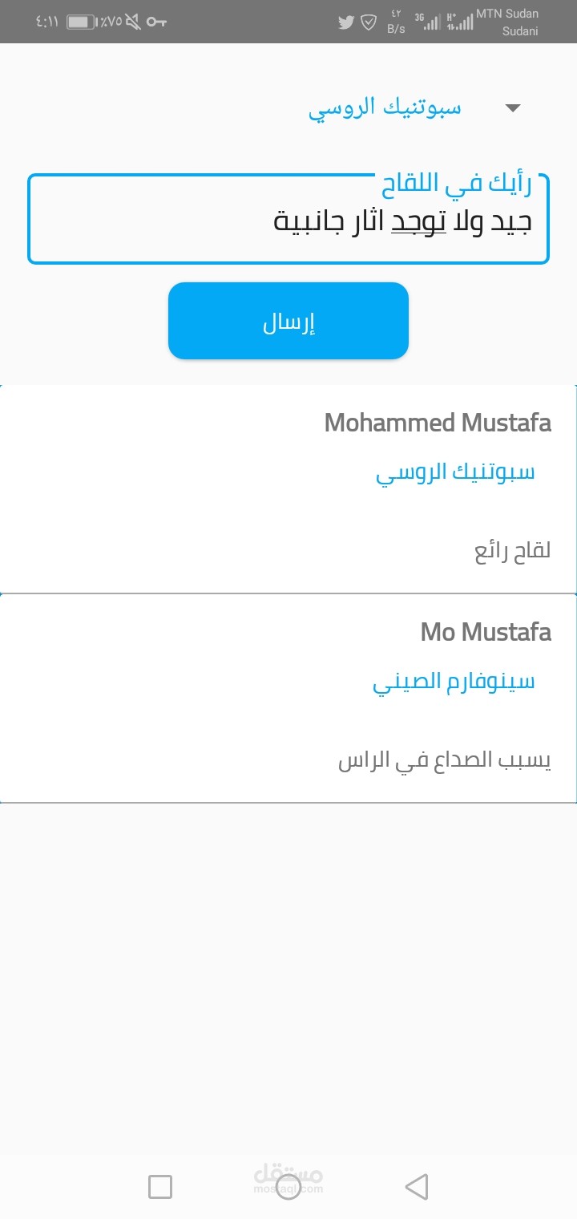Tap the Twitter notification icon
The height and width of the screenshot is (1219, 577).
coord(346,22)
